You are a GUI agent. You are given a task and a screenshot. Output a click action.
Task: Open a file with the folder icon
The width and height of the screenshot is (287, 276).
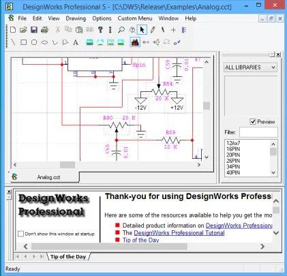click(23, 30)
